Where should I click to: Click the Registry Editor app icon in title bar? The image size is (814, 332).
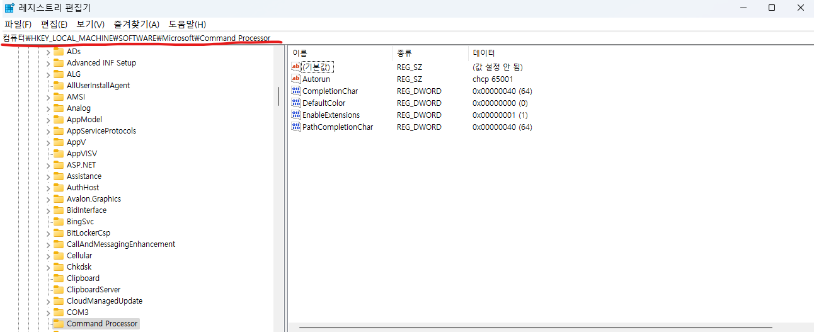pos(9,8)
